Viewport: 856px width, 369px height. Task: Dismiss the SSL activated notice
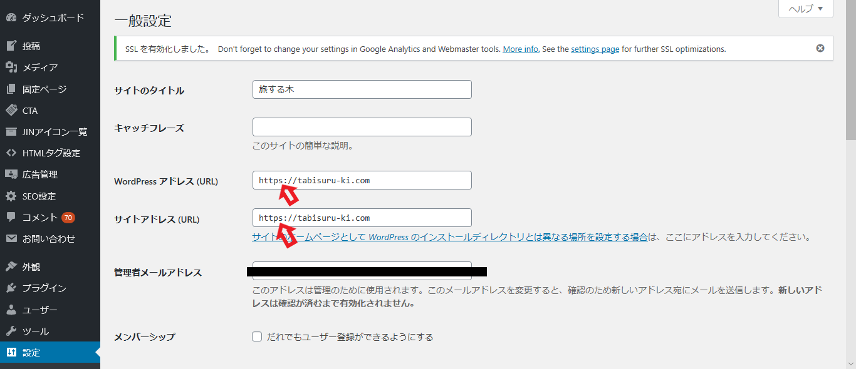(x=820, y=48)
